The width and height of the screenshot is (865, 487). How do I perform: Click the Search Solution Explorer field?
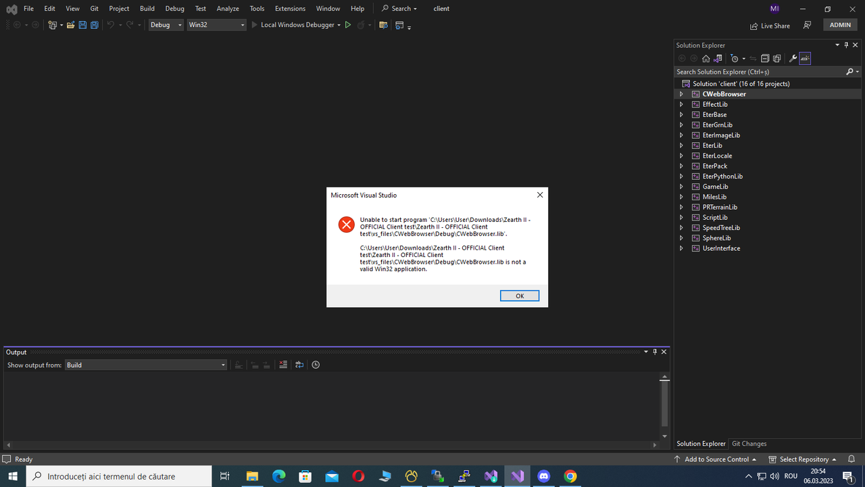[x=760, y=72]
